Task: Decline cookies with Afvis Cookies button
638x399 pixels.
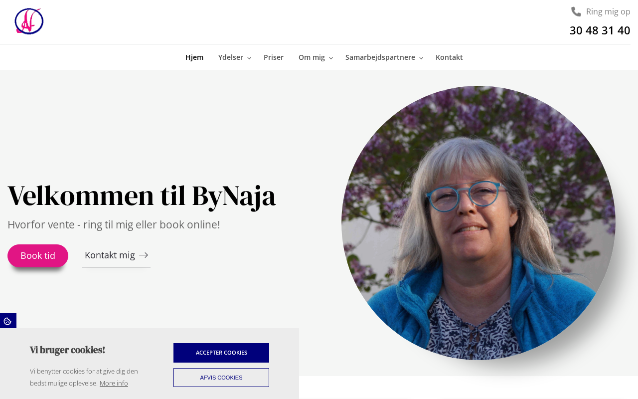Action: (x=221, y=378)
